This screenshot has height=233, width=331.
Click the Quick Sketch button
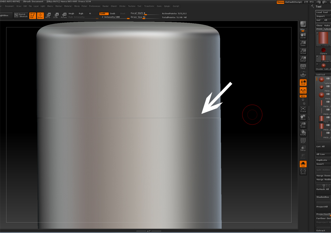click(x=21, y=16)
